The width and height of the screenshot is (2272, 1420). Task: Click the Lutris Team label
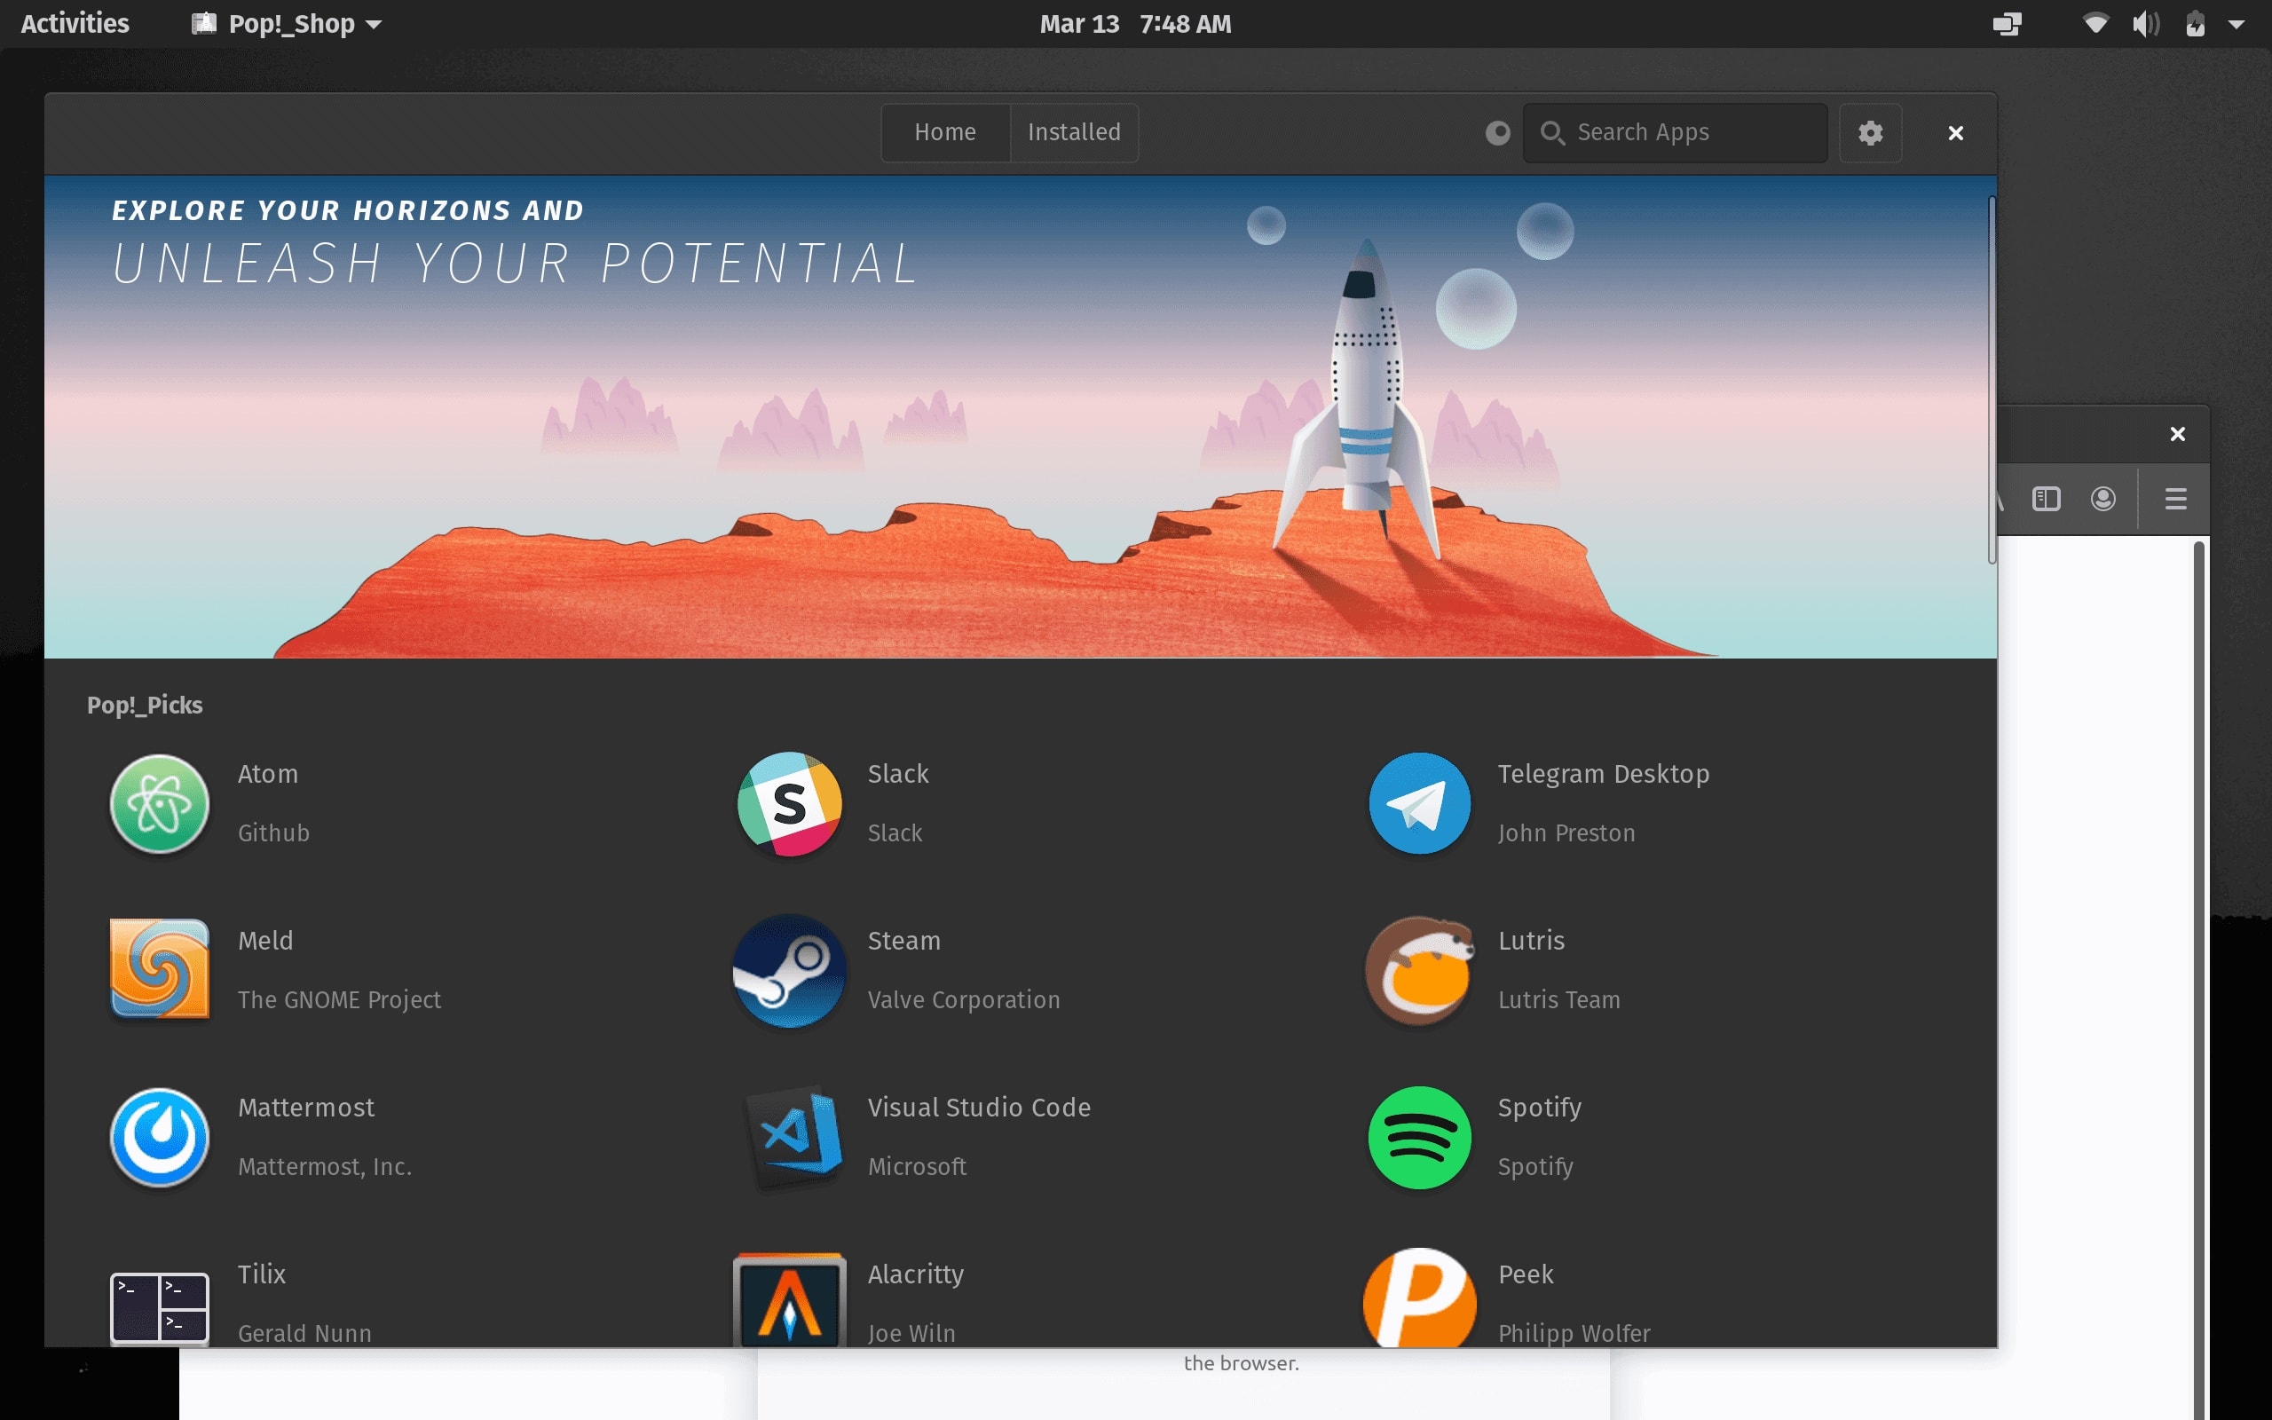pyautogui.click(x=1558, y=1000)
